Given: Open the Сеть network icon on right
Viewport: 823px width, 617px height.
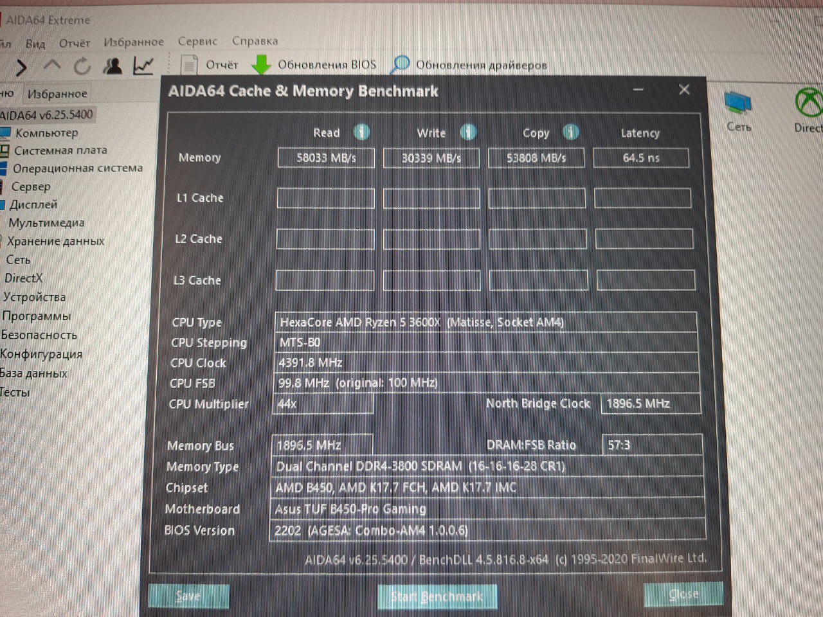Looking at the screenshot, I should coord(739,111).
